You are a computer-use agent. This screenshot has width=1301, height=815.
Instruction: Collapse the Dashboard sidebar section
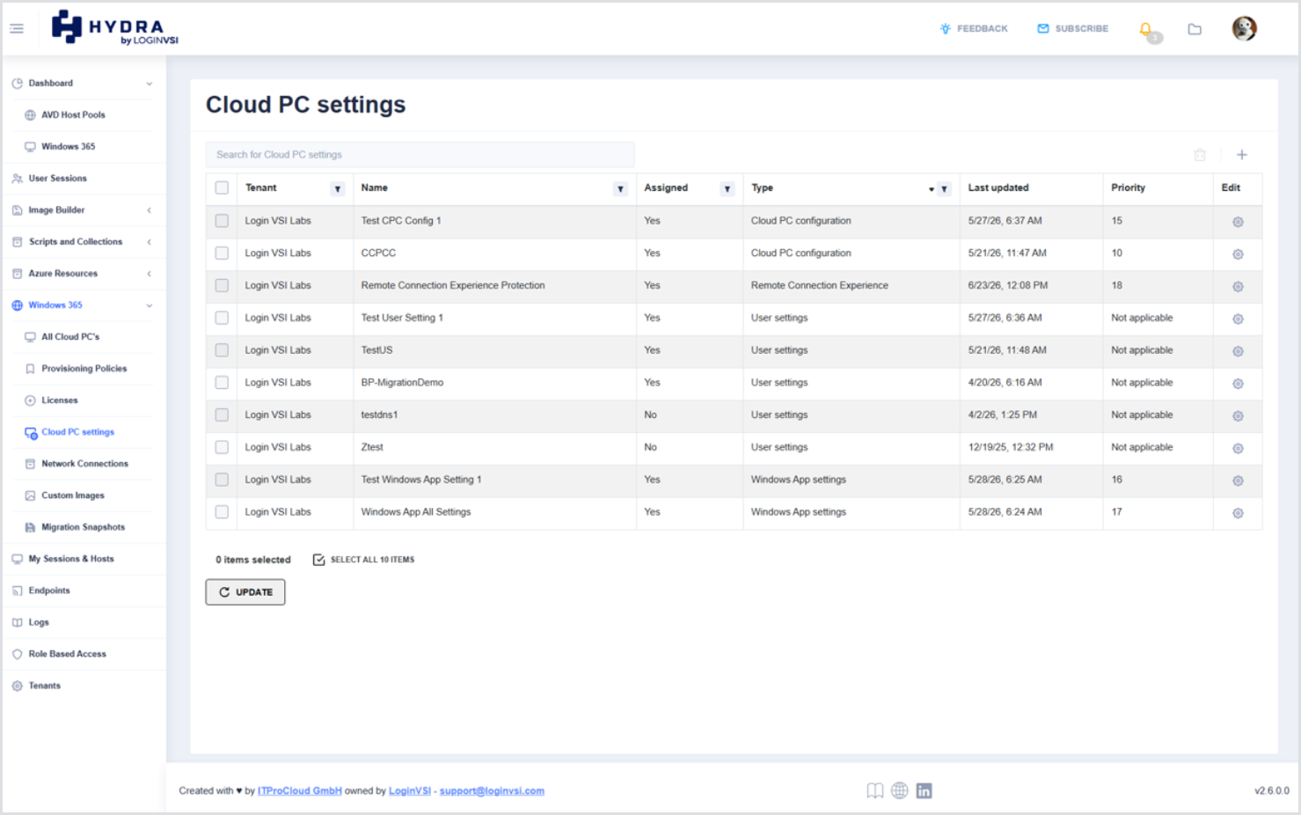coord(150,84)
